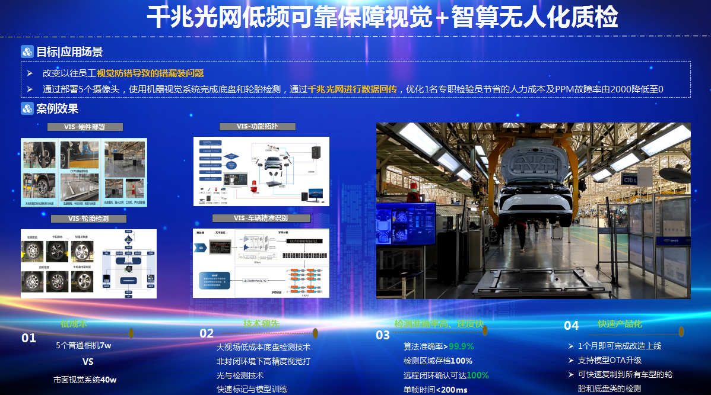Open the hardware deployment photo collage

click(x=84, y=172)
